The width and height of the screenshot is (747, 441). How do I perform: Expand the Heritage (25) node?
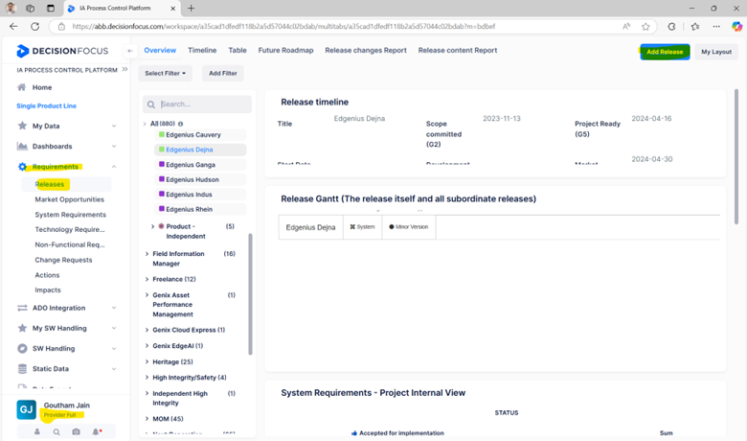(147, 361)
